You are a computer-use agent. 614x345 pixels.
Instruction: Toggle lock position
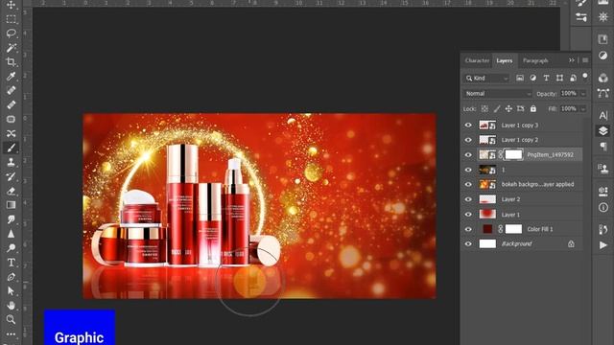point(508,109)
